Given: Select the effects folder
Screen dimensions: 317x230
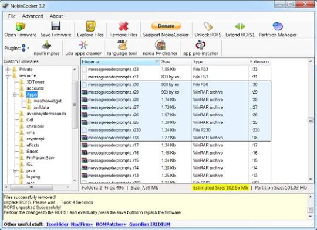Looking at the screenshot, I should coord(33,145).
